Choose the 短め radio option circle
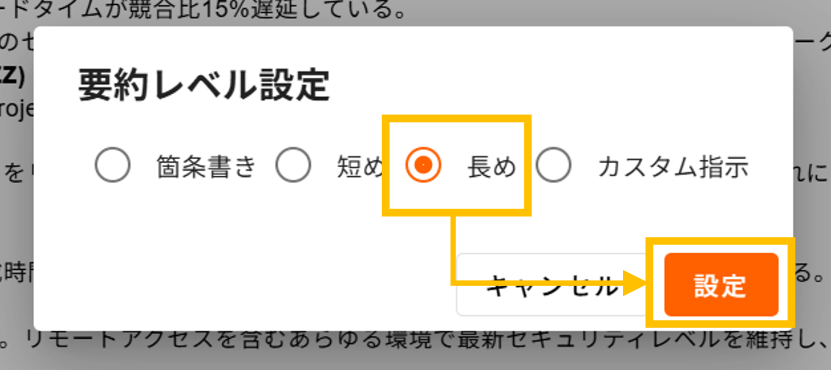This screenshot has height=370, width=831. (293, 166)
